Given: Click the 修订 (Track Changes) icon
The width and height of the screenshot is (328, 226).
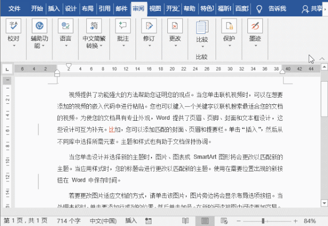Looking at the screenshot, I should pyautogui.click(x=149, y=26).
